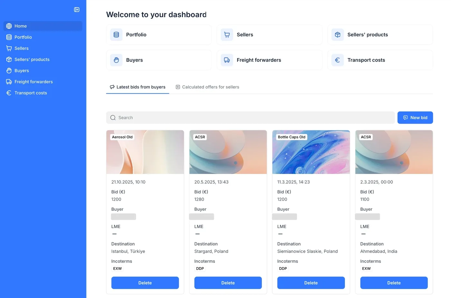Image resolution: width=451 pixels, height=298 pixels.
Task: Click the Sellers' products box icon in sidebar
Action: coord(9,59)
